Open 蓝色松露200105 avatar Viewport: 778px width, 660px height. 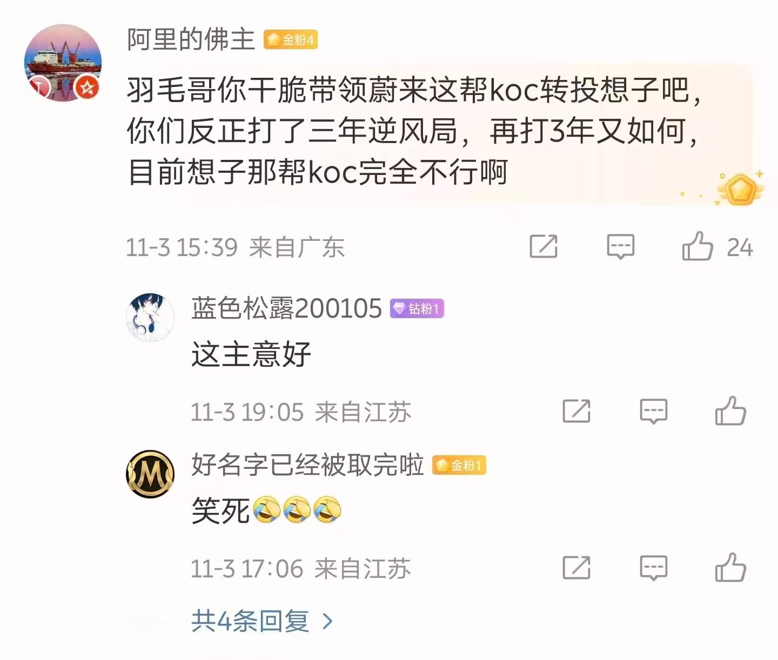pos(150,318)
